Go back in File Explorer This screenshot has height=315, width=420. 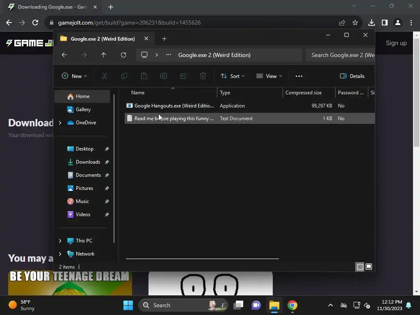pyautogui.click(x=64, y=55)
